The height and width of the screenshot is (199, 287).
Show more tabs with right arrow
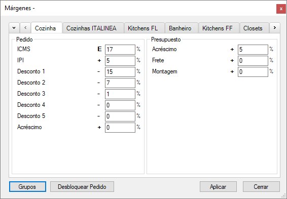click(x=274, y=28)
